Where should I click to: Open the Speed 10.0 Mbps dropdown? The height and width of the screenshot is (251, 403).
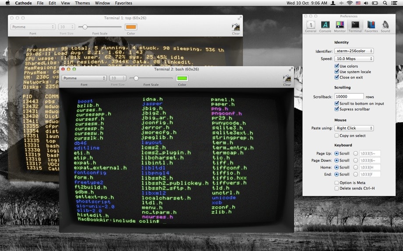click(x=354, y=58)
